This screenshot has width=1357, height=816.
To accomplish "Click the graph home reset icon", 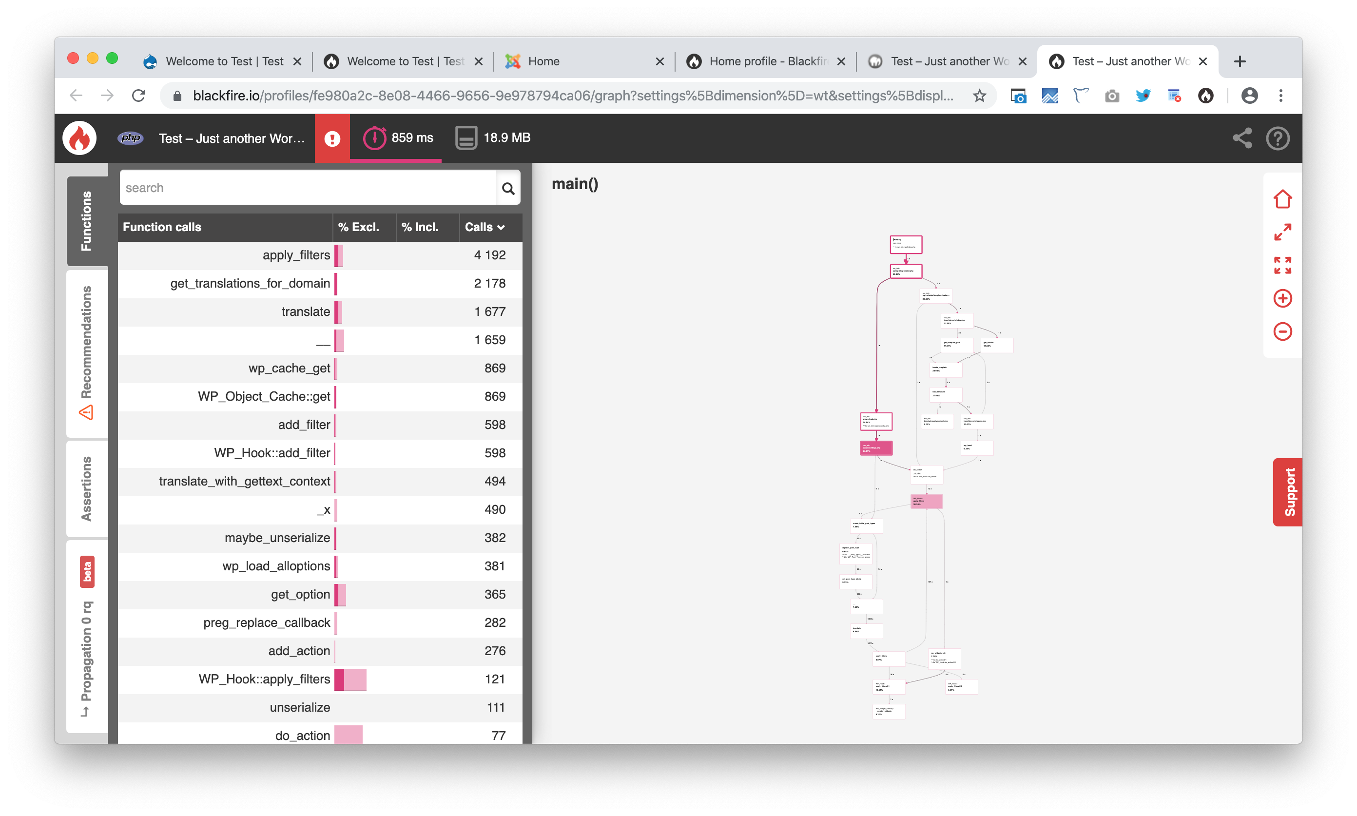I will pyautogui.click(x=1282, y=199).
